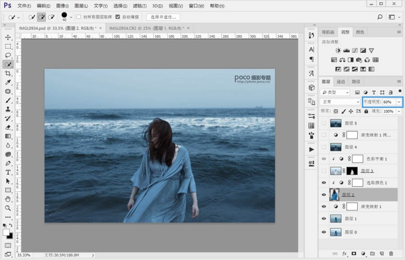Select the Gradient tool
The height and width of the screenshot is (260, 405).
click(8, 136)
